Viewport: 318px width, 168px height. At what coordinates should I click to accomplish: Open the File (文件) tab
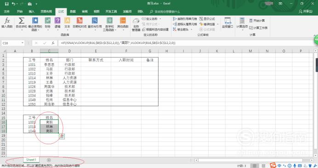pyautogui.click(x=7, y=11)
